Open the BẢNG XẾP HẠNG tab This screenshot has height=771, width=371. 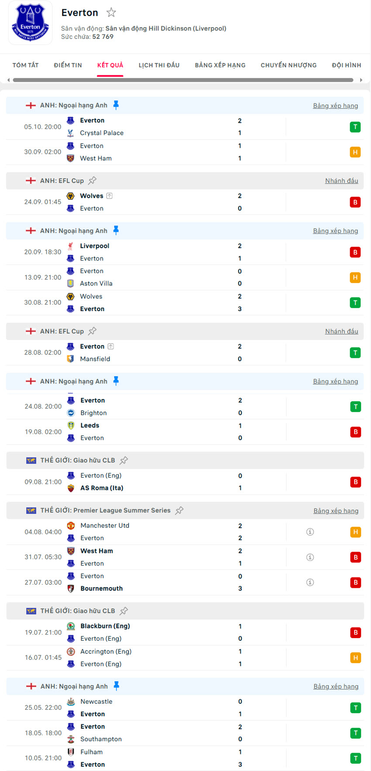pyautogui.click(x=220, y=65)
